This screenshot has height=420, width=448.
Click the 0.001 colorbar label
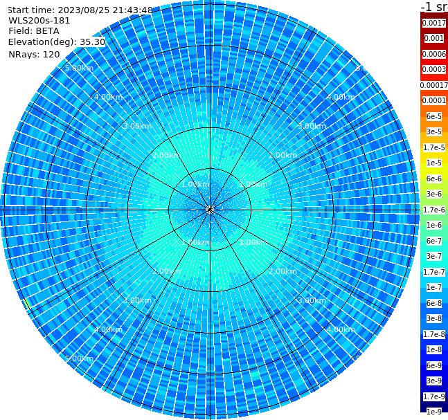coord(434,38)
